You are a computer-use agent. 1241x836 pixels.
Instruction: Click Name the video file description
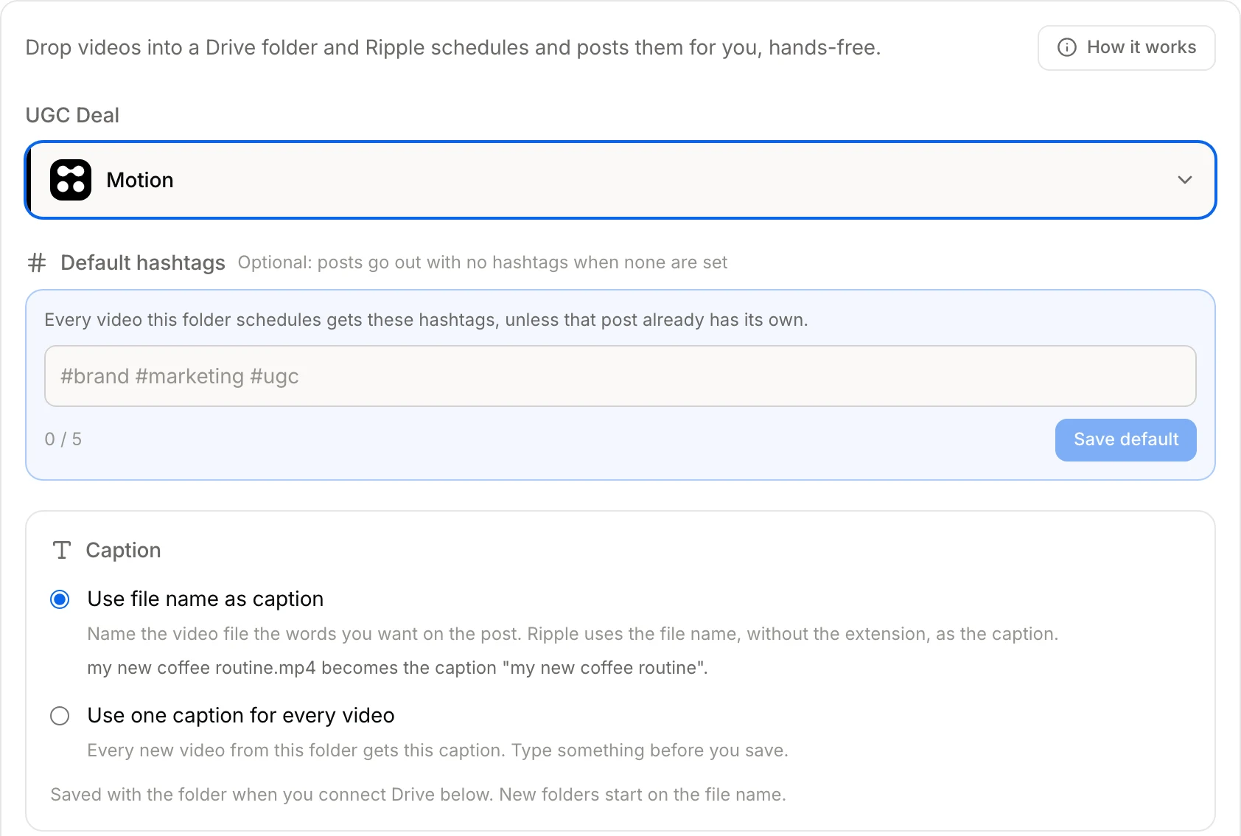point(573,634)
